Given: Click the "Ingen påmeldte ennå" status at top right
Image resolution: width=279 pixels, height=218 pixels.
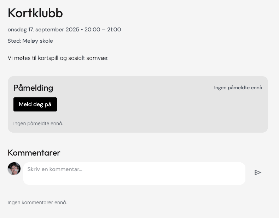Looking at the screenshot, I should (x=238, y=87).
